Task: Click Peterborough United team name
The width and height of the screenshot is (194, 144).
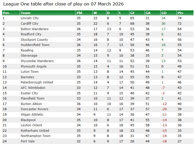Action: [37, 82]
